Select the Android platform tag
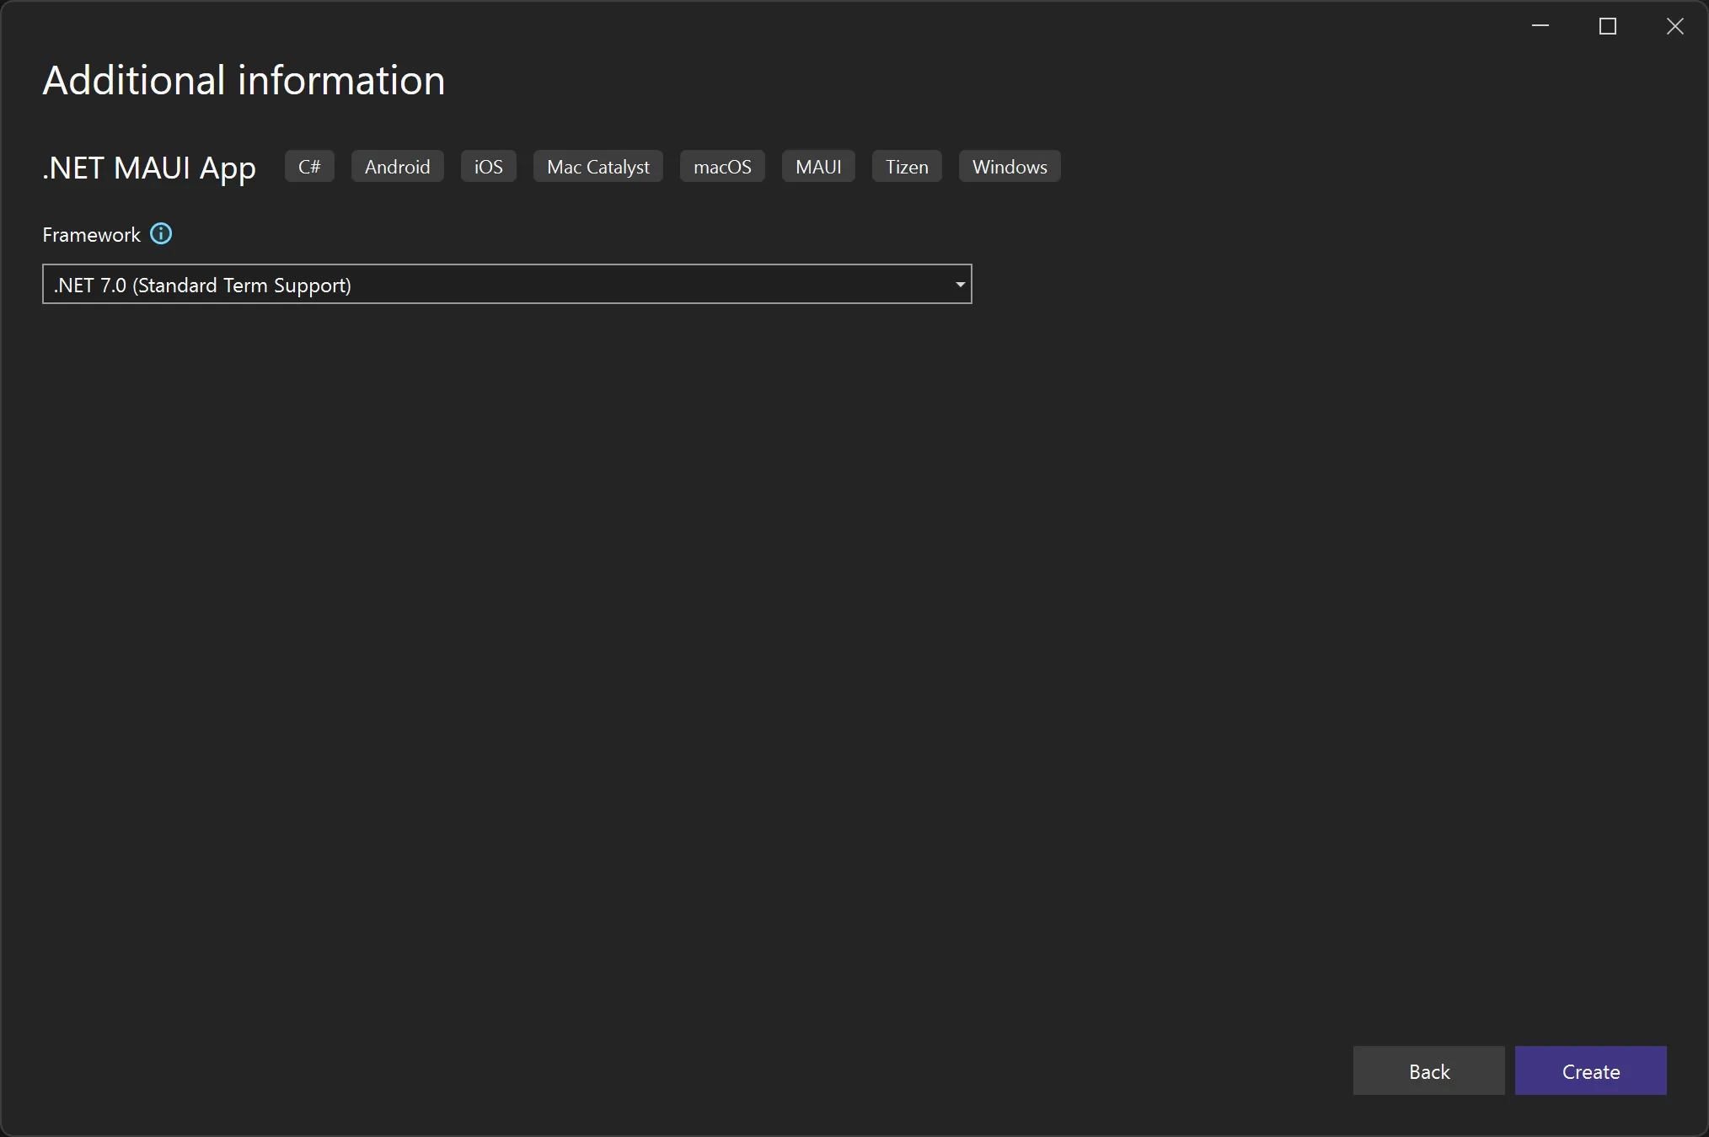1709x1137 pixels. (396, 166)
